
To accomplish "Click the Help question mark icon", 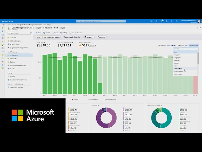I will [x=171, y=21].
